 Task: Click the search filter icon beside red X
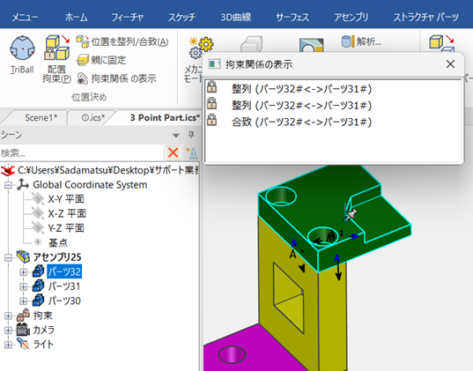(192, 153)
